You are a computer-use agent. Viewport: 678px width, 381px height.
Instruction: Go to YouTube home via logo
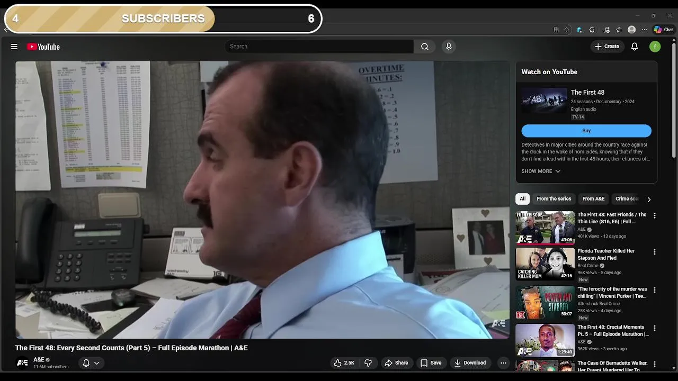[43, 47]
